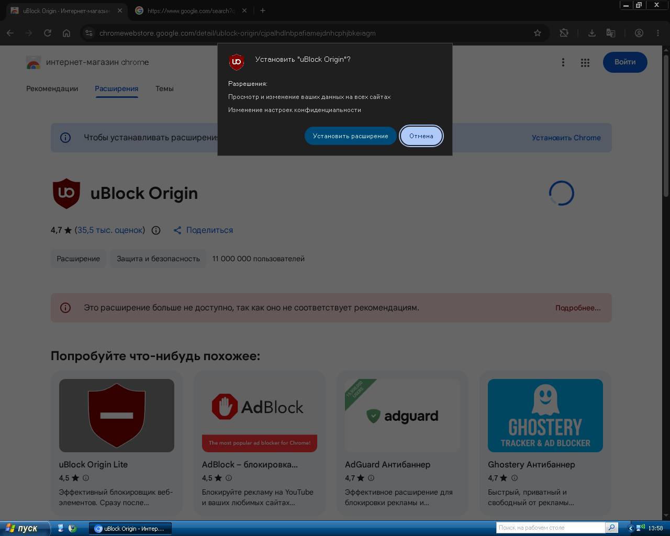Viewport: 670px width, 536px height.
Task: Open the Windows Start button 'пуск'
Action: pyautogui.click(x=25, y=528)
